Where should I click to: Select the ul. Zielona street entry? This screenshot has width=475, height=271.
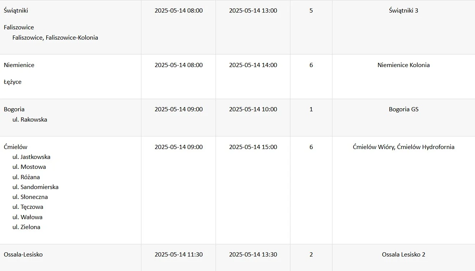[26, 227]
